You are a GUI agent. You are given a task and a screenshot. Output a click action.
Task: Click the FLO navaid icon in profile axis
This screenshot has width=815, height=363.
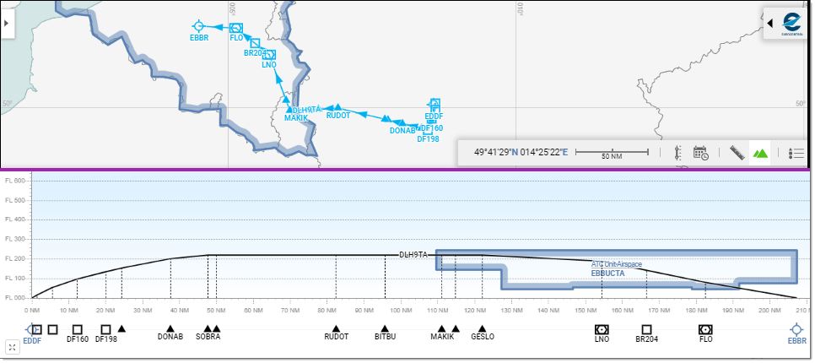(x=705, y=328)
